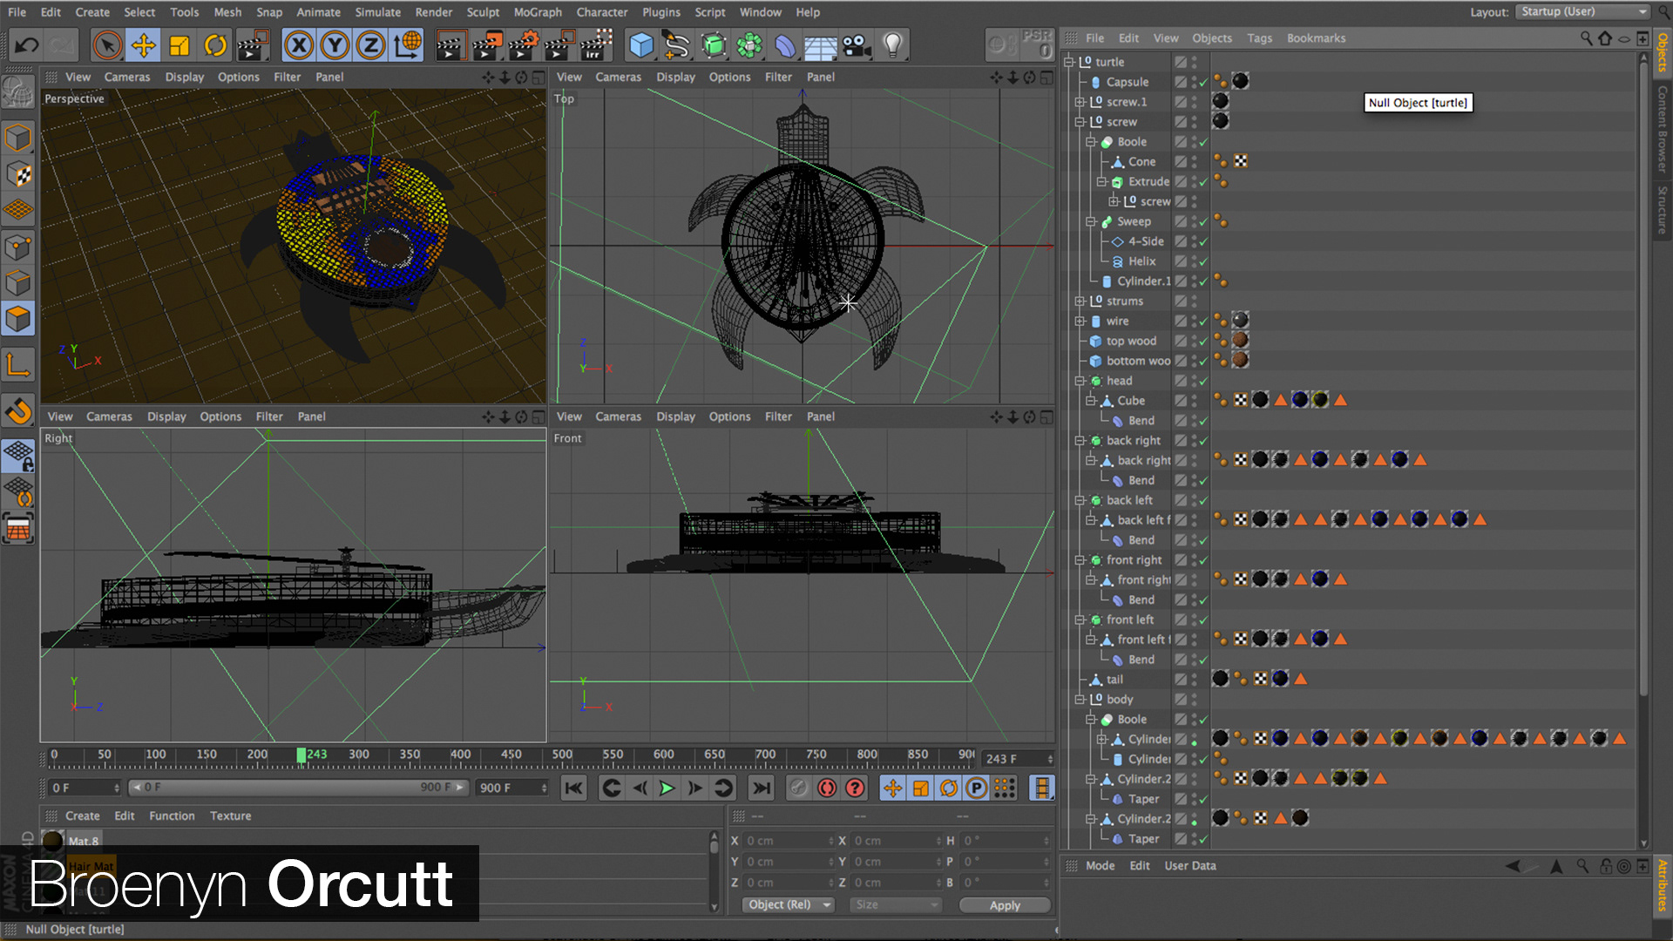This screenshot has height=941, width=1673.
Task: Toggle Parameter keyframe recording
Action: (977, 789)
